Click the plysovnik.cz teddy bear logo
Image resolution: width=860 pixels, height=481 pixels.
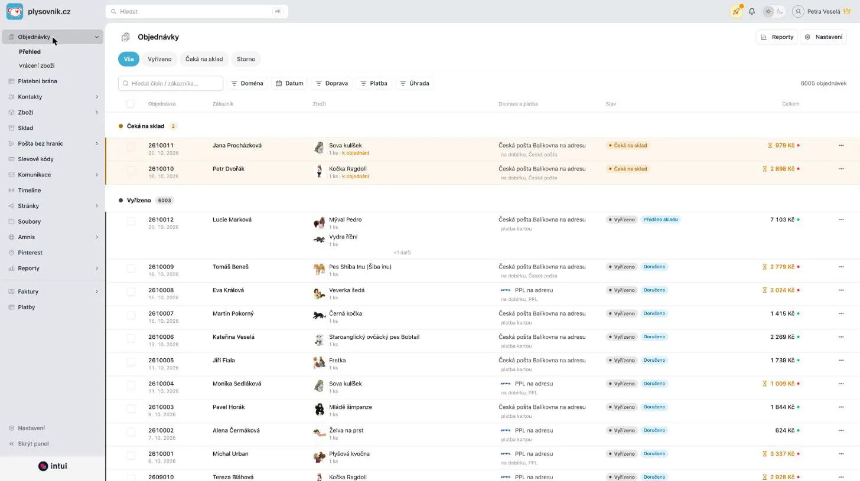pyautogui.click(x=15, y=11)
